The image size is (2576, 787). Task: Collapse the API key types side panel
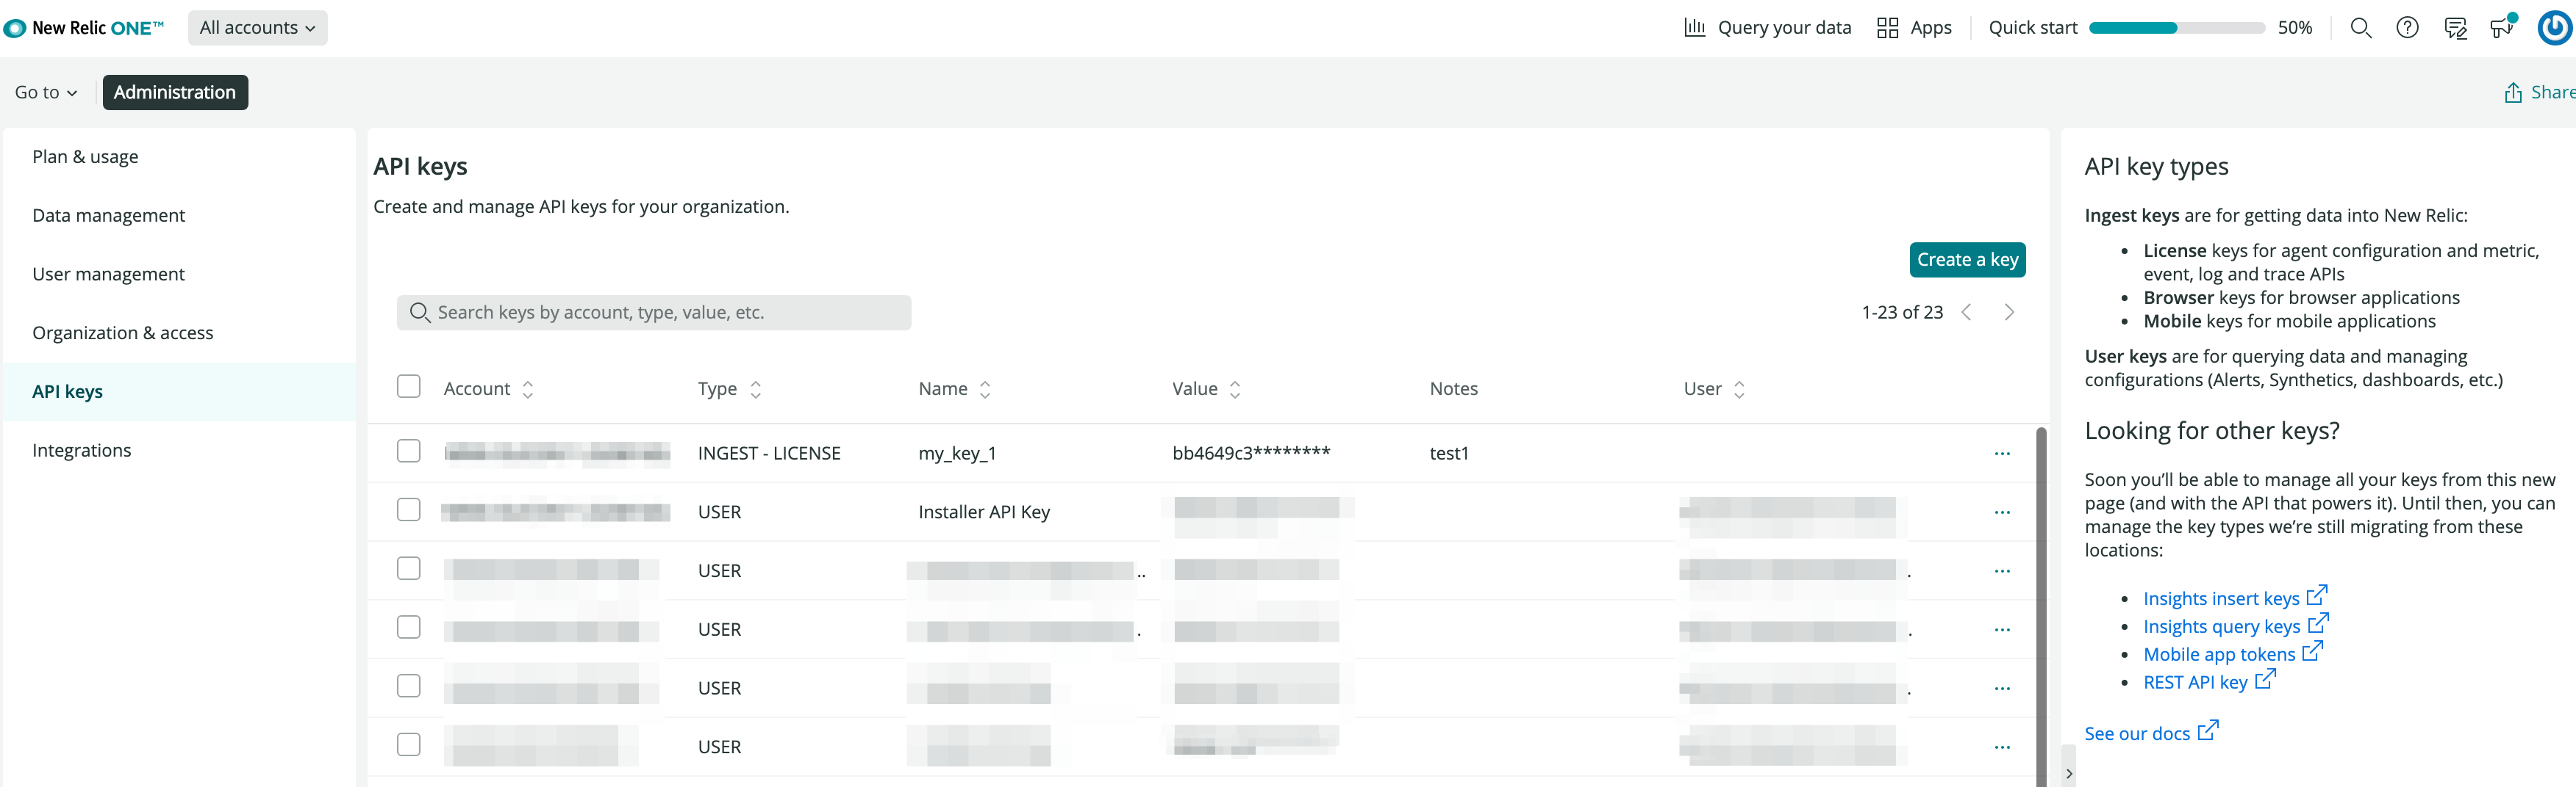tap(2068, 773)
